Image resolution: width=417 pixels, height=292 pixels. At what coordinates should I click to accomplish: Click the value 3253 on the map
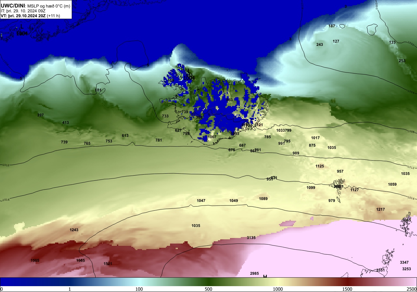coord(407,269)
